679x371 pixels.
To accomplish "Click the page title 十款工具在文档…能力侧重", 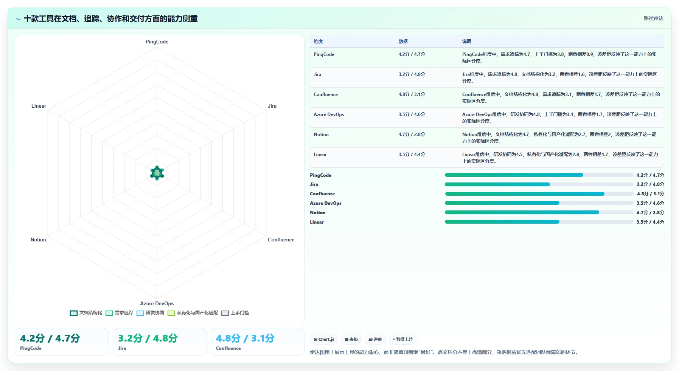I will pos(110,19).
